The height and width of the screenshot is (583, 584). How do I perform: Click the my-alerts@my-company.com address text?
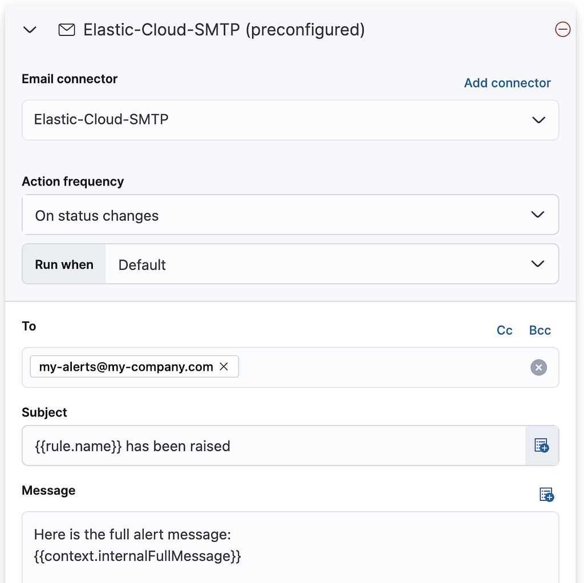click(x=126, y=367)
